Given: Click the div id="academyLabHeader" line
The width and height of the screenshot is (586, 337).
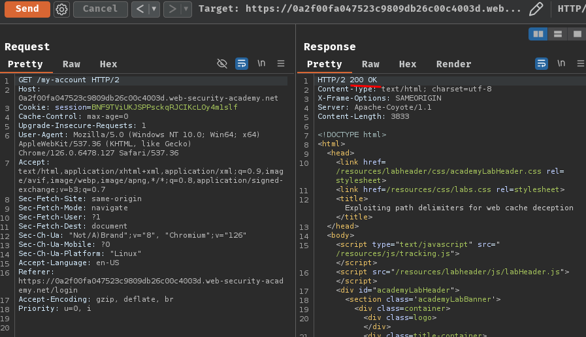Looking at the screenshot, I should tap(398, 290).
